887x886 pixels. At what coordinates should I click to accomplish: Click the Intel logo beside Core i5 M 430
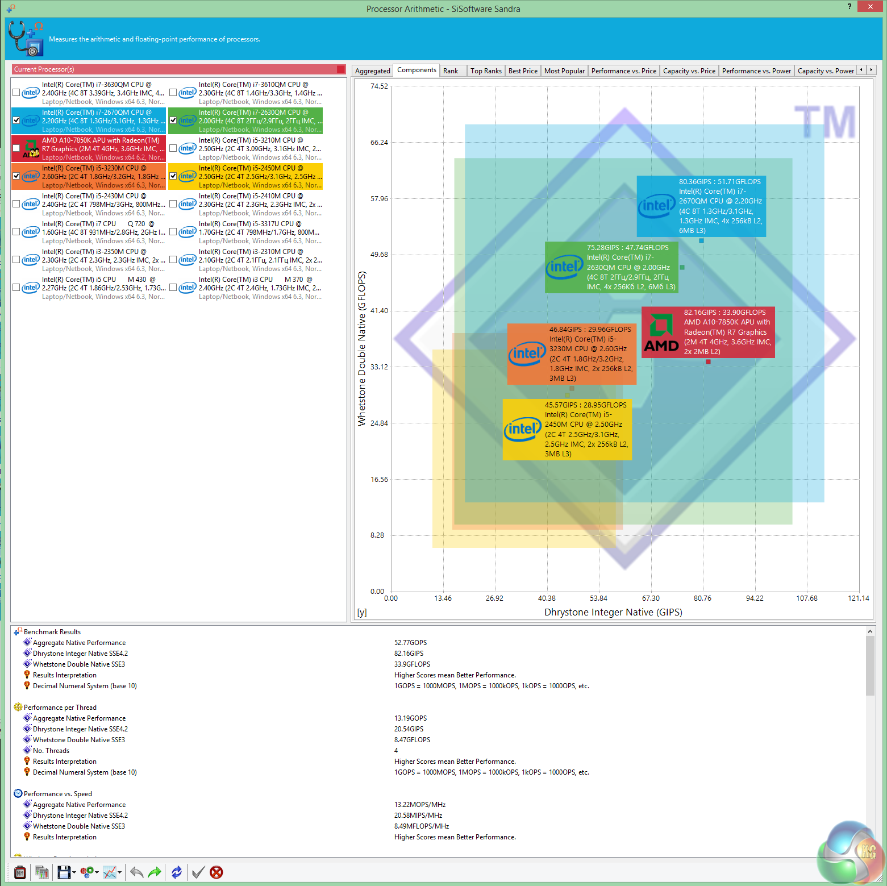31,288
